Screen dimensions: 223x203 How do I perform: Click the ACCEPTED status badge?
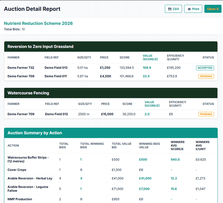click(205, 68)
